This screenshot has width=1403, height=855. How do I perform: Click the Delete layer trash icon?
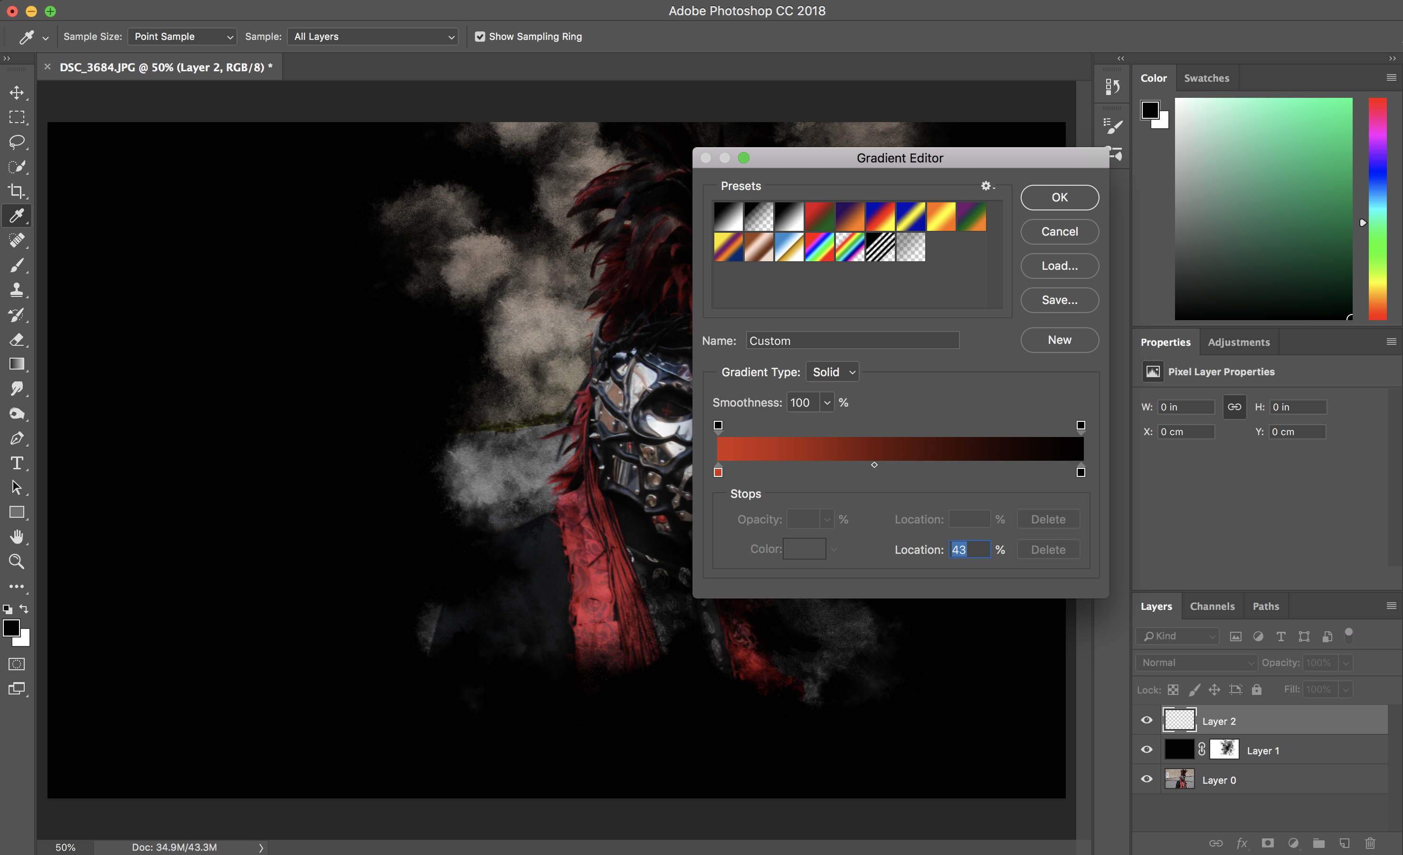pos(1370,843)
